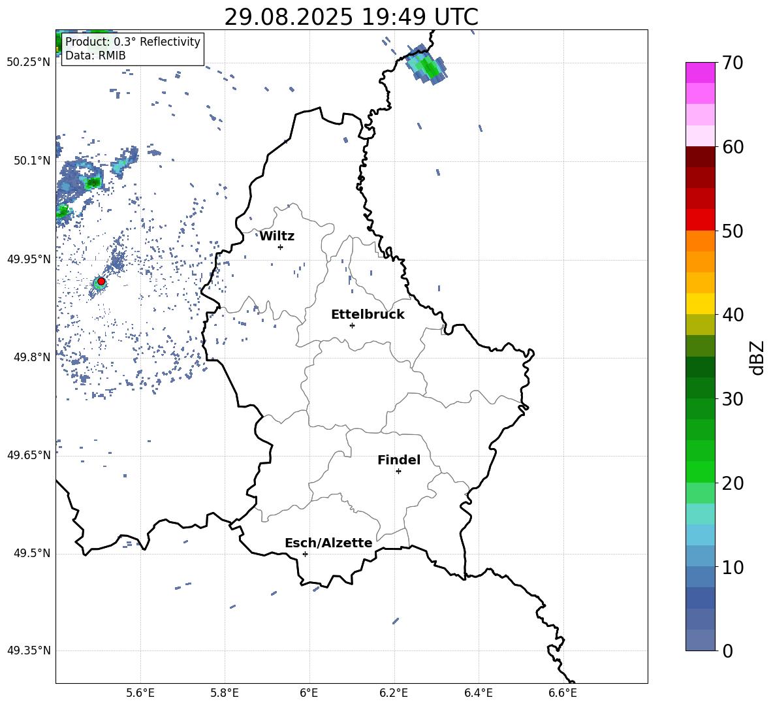The image size is (773, 706).
Task: Select the Findel city label
Action: [399, 460]
